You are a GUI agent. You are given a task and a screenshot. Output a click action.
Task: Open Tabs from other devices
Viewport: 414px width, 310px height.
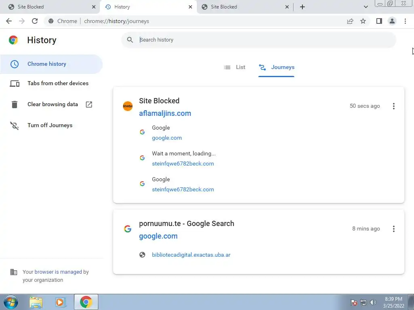click(x=51, y=83)
